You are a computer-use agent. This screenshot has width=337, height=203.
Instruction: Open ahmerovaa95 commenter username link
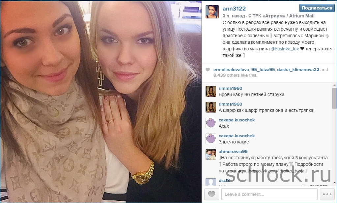(233, 151)
